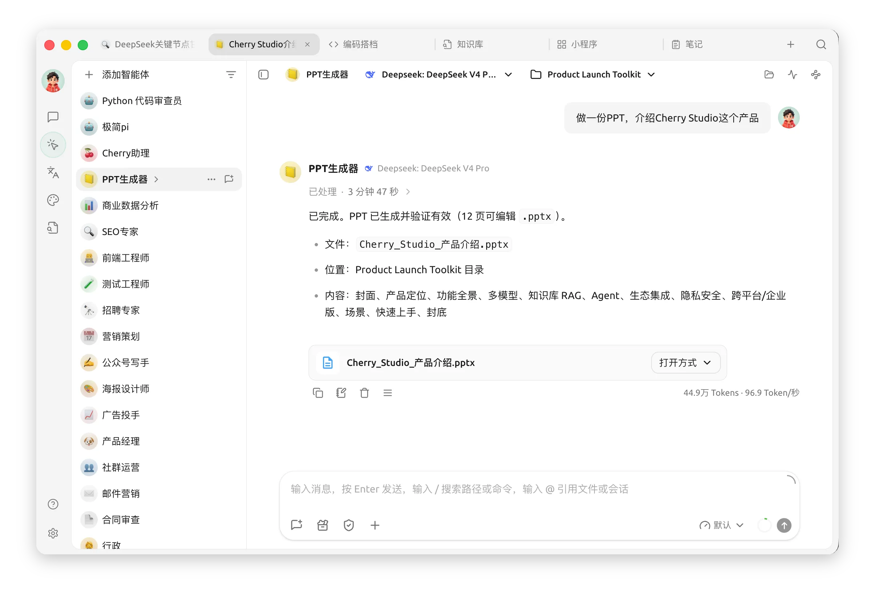Select the 测试工程师 agent

coord(159,284)
